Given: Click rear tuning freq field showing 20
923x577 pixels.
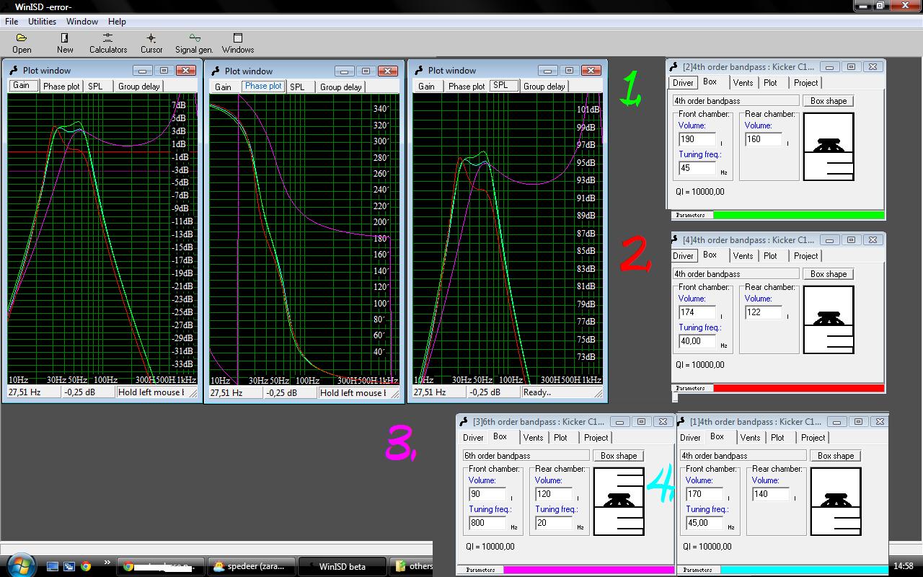Looking at the screenshot, I should pos(553,523).
